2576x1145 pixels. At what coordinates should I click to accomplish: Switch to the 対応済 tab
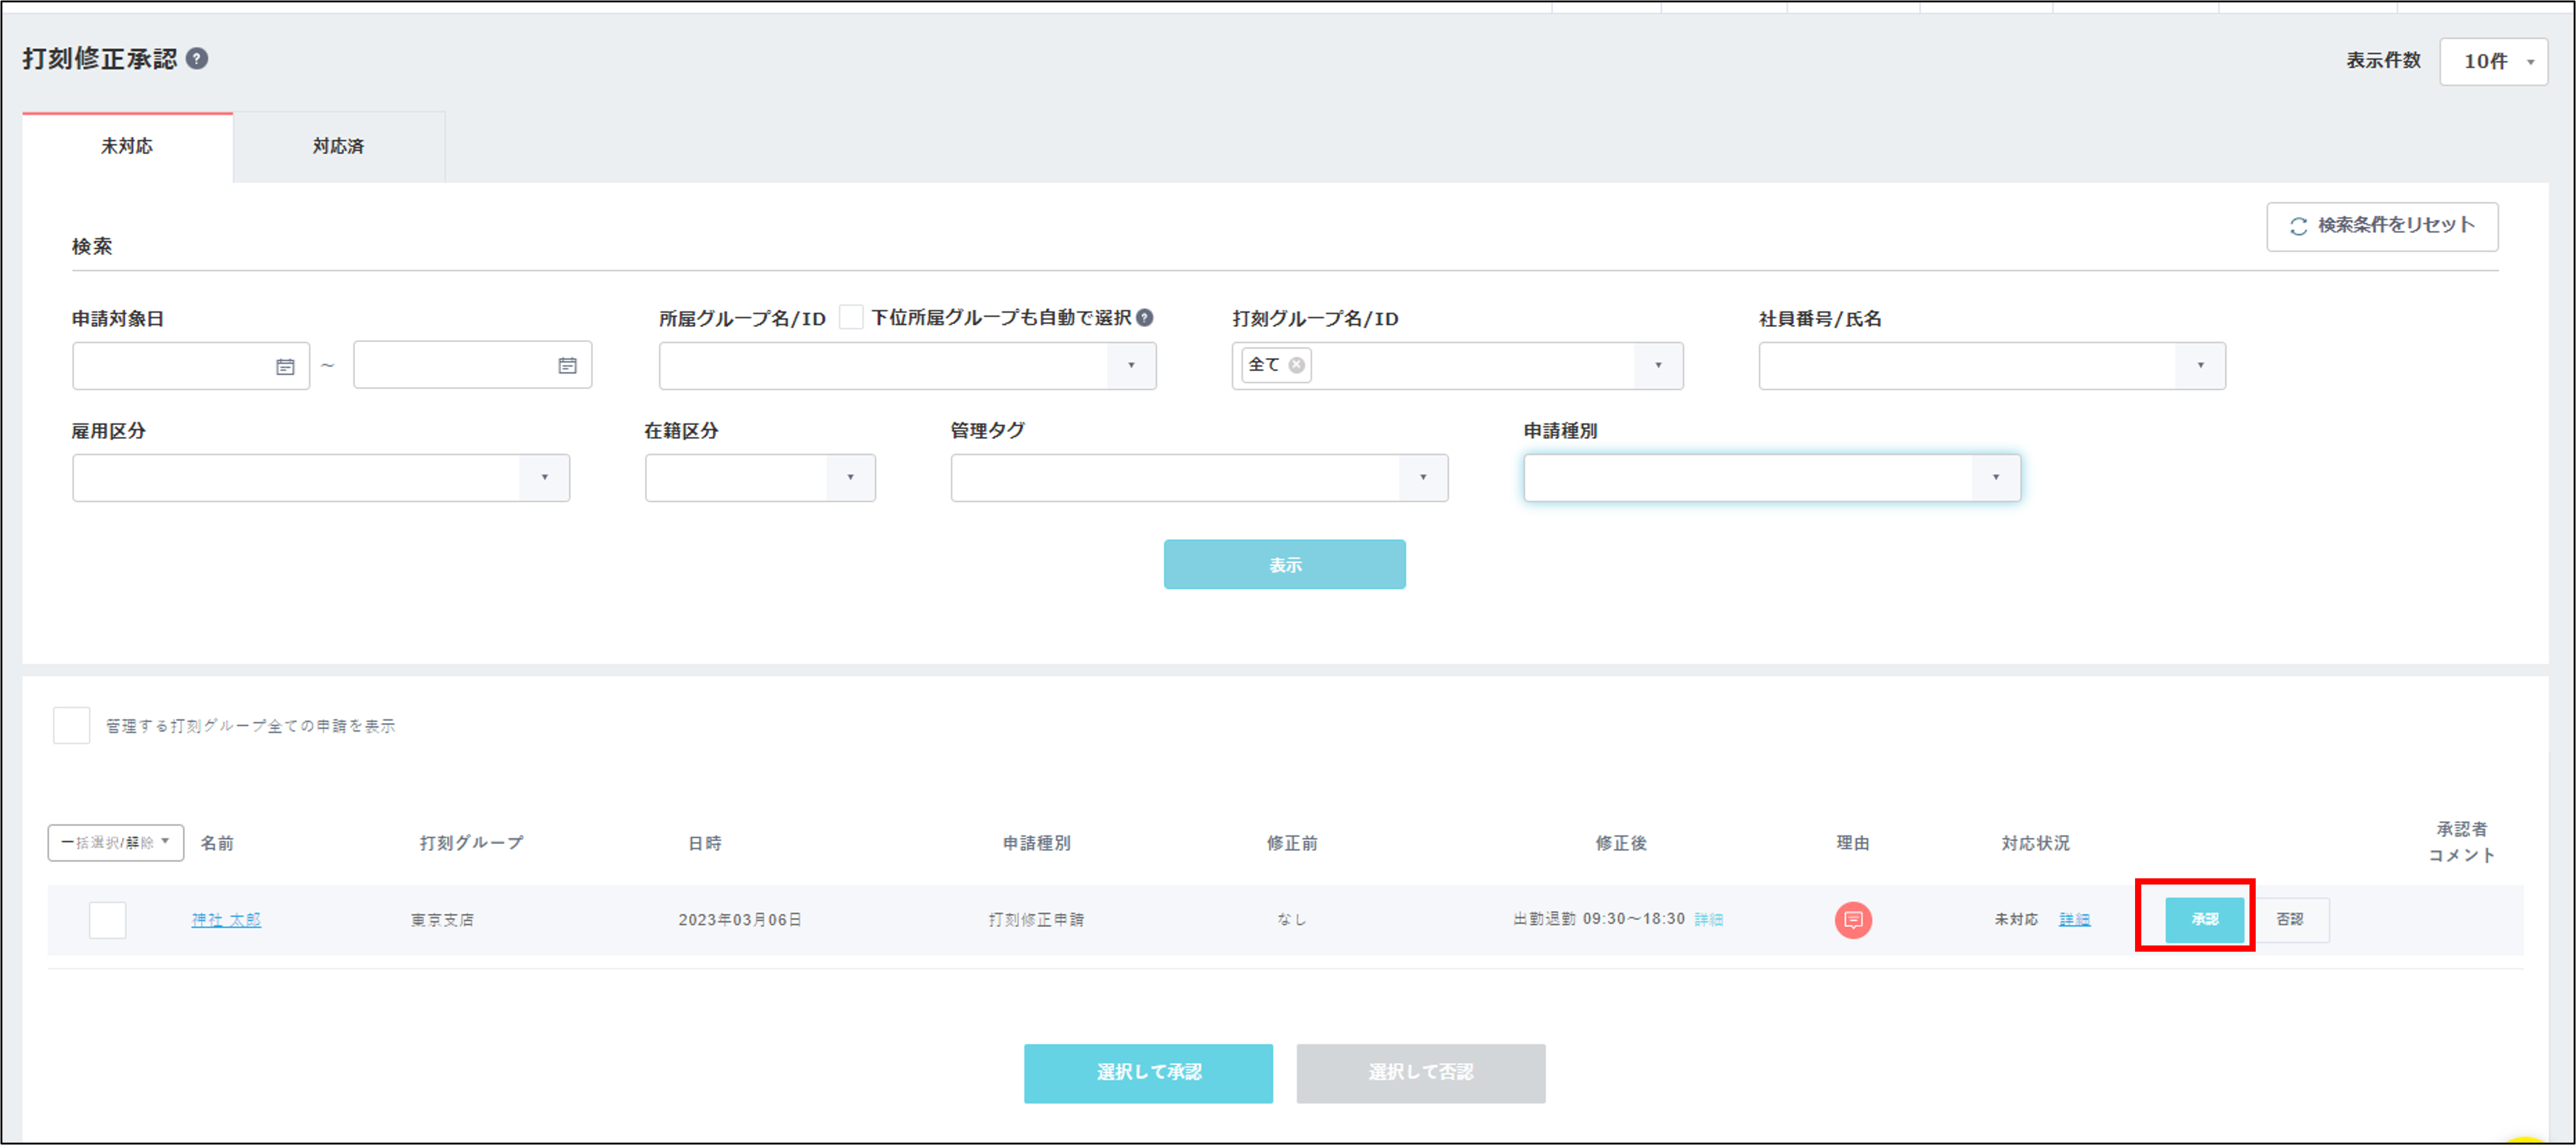pyautogui.click(x=338, y=147)
